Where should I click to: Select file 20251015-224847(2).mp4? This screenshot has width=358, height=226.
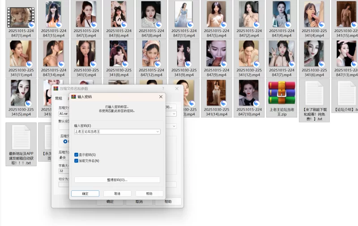(249, 19)
